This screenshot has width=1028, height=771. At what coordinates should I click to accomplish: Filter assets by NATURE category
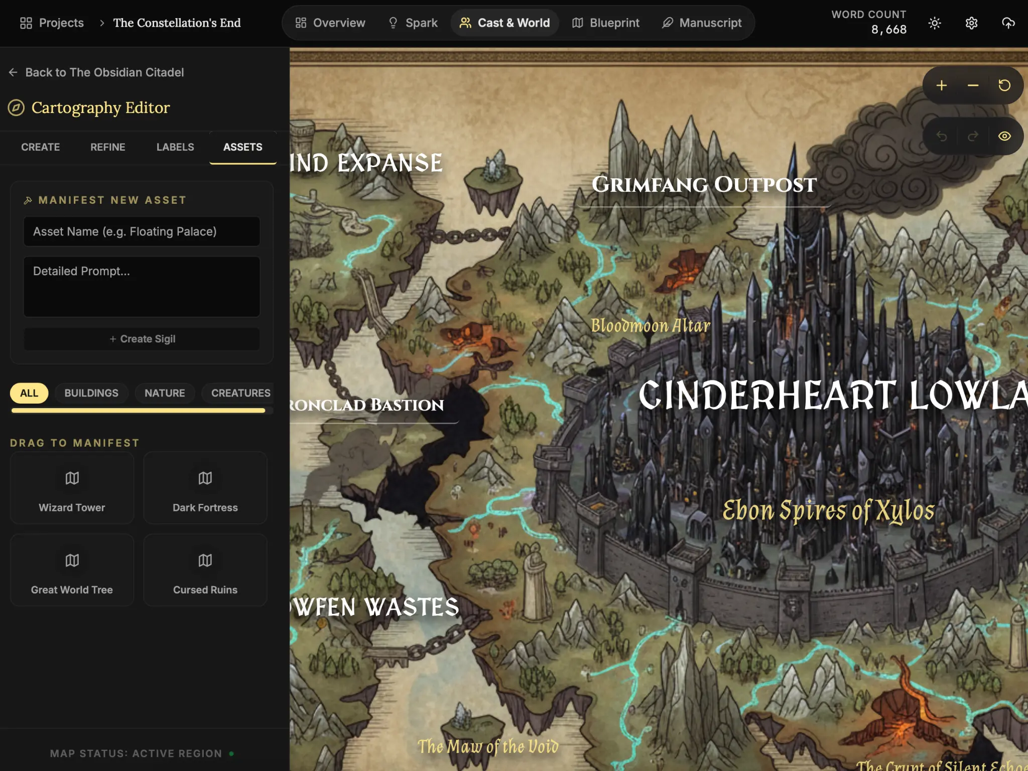pyautogui.click(x=165, y=393)
